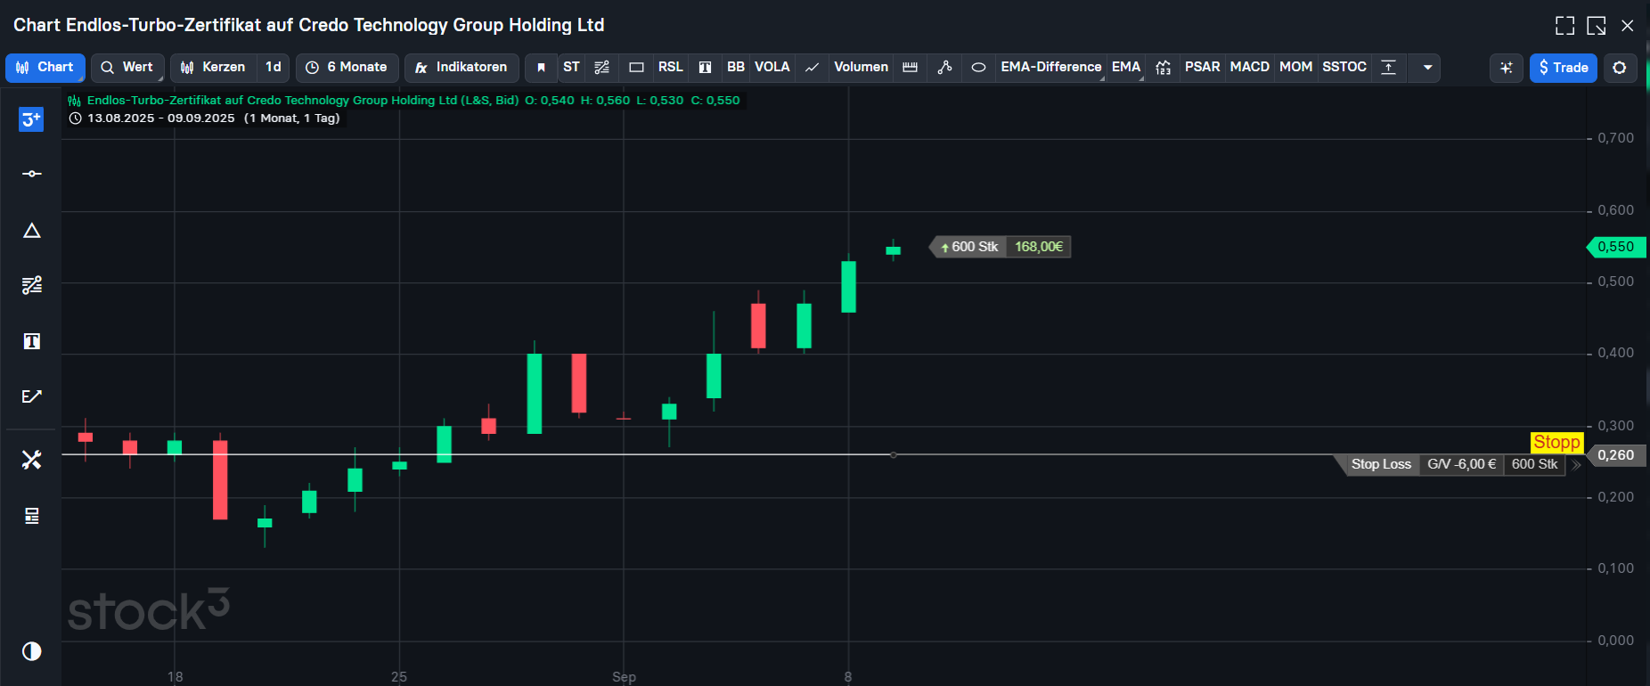
Task: Select the triangle shape tool in sidebar
Action: [x=32, y=231]
